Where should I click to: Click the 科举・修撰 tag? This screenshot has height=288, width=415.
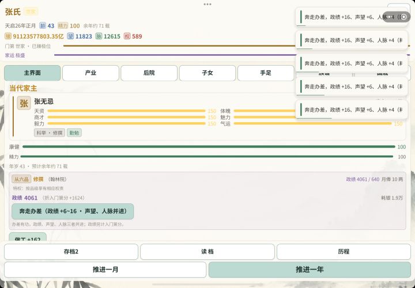point(49,132)
